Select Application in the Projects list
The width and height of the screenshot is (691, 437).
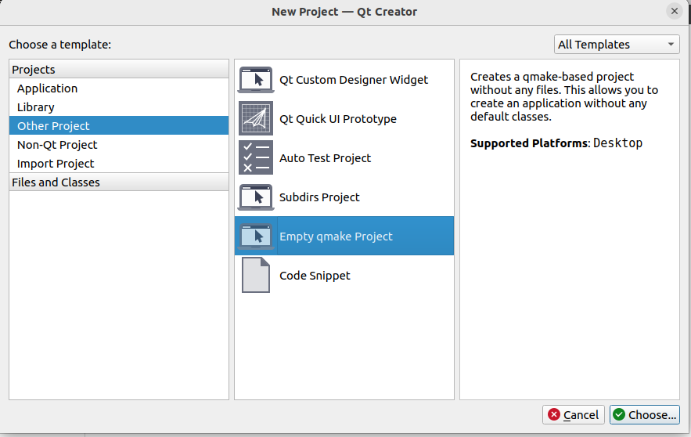(x=118, y=88)
